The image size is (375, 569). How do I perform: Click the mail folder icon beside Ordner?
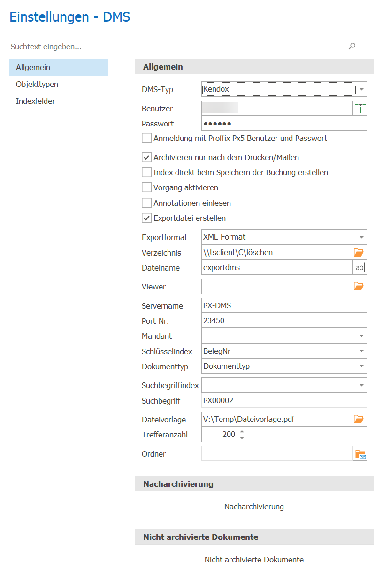pos(360,454)
